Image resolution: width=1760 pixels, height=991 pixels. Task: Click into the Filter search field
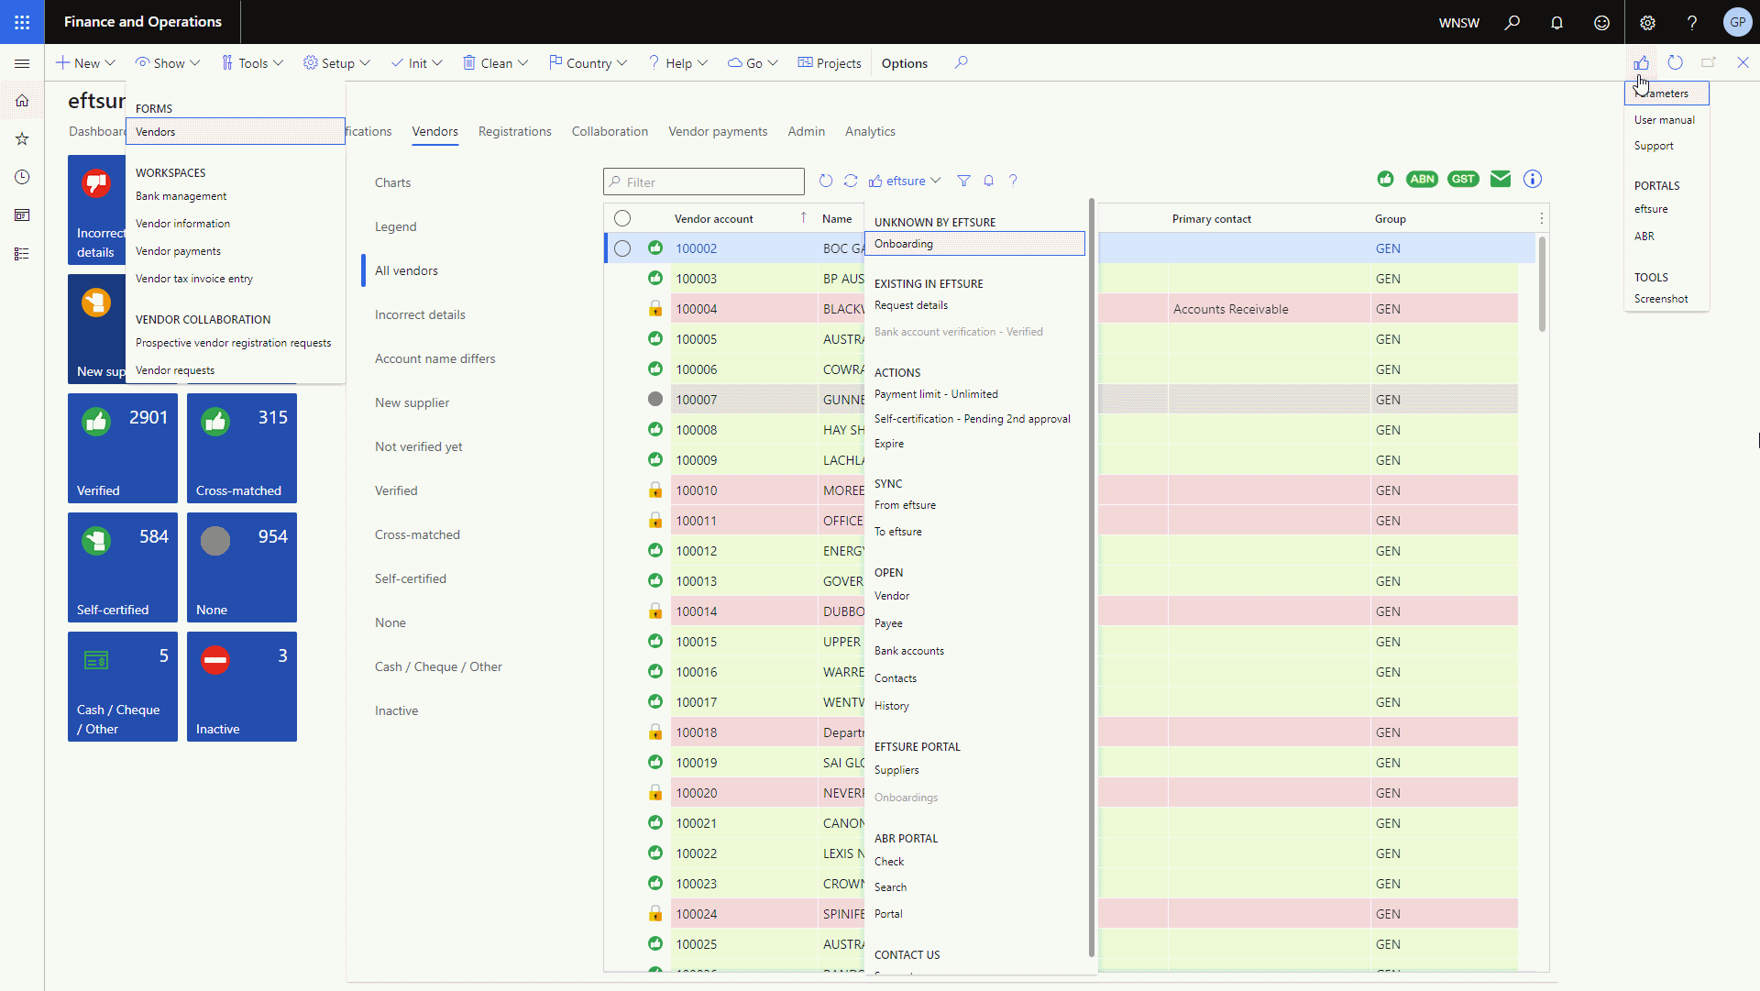tap(704, 182)
